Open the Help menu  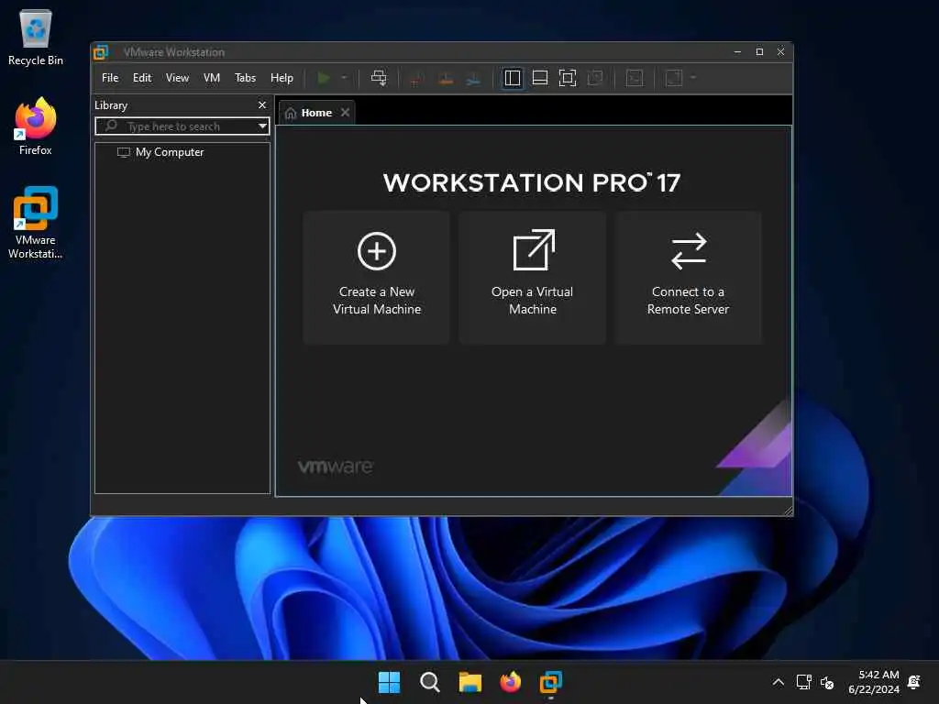(282, 78)
